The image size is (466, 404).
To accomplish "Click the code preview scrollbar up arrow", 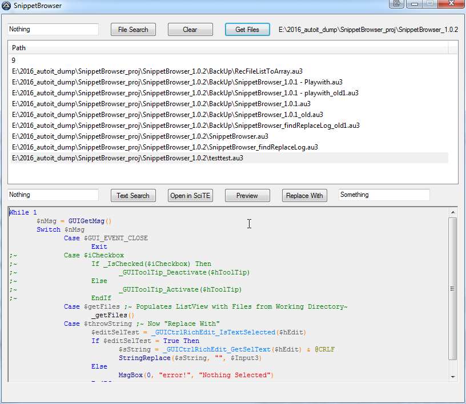I will (x=453, y=212).
